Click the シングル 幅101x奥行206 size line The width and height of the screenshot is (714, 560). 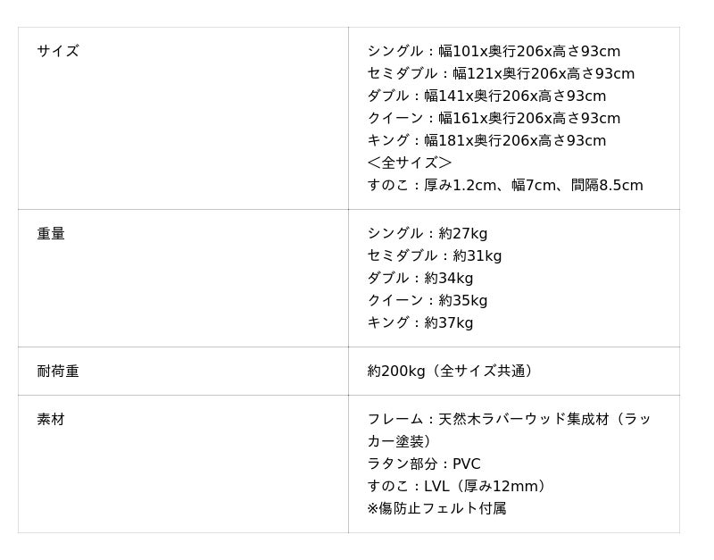(x=494, y=52)
